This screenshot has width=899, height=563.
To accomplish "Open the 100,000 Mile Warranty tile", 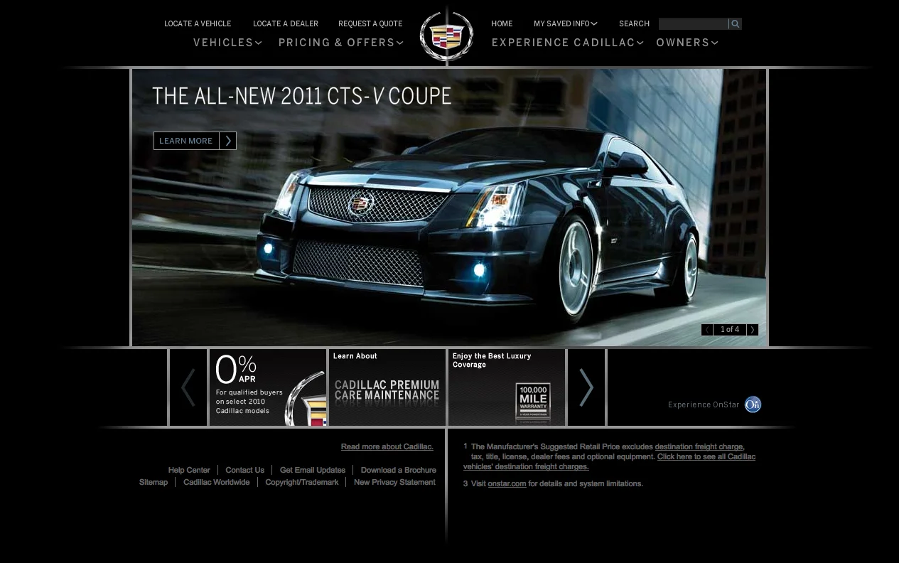I will click(x=507, y=387).
